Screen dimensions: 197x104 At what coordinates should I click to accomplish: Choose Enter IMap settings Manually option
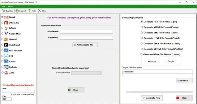coord(3,85)
